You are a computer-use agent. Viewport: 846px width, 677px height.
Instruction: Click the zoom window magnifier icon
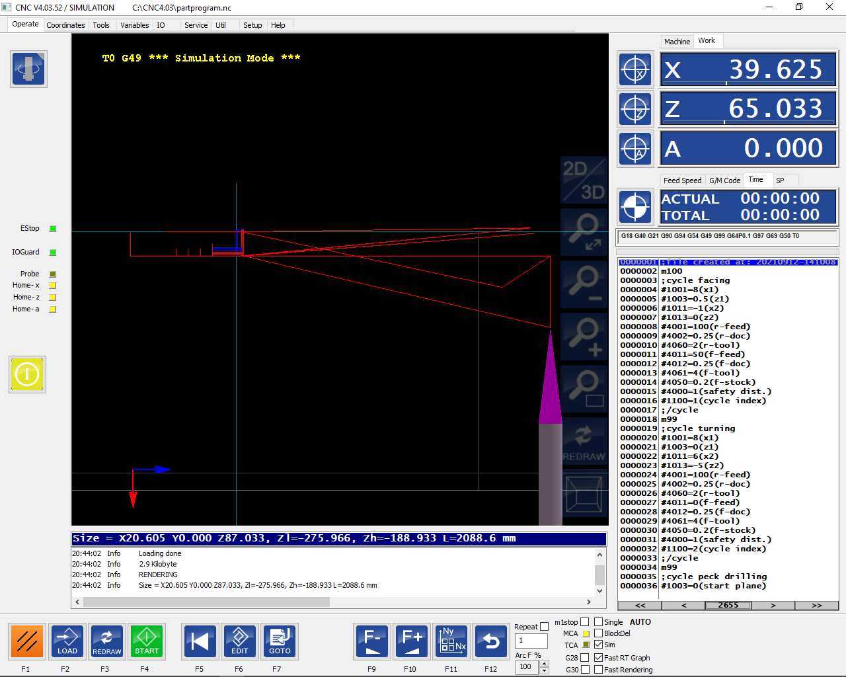pos(584,389)
